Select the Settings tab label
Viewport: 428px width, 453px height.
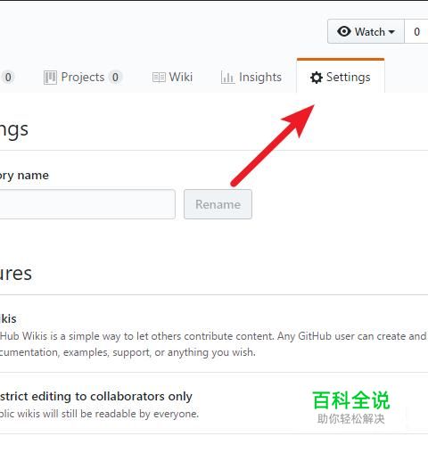(349, 78)
